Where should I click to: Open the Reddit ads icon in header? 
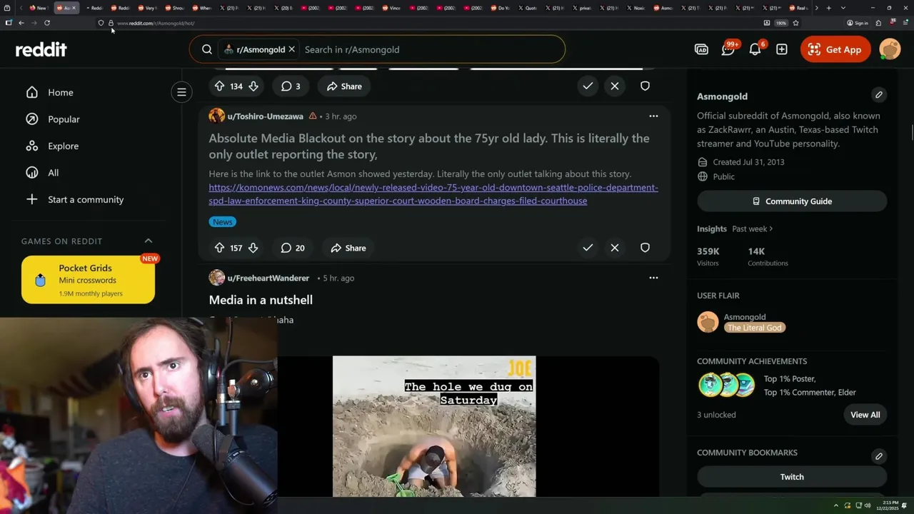tap(701, 49)
